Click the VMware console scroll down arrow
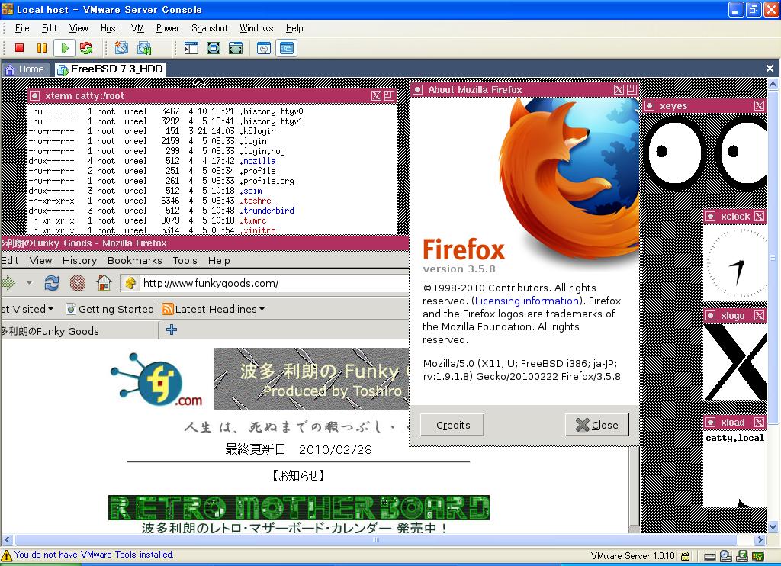The height and width of the screenshot is (566, 781). (773, 526)
